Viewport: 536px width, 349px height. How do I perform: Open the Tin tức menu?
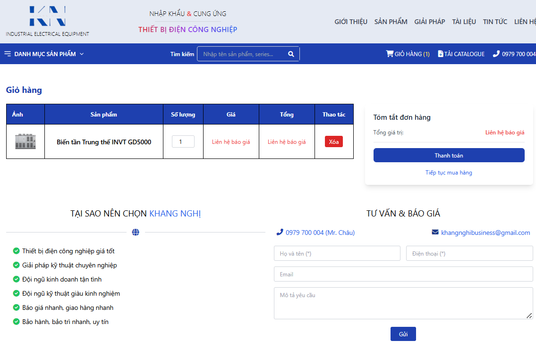(495, 22)
